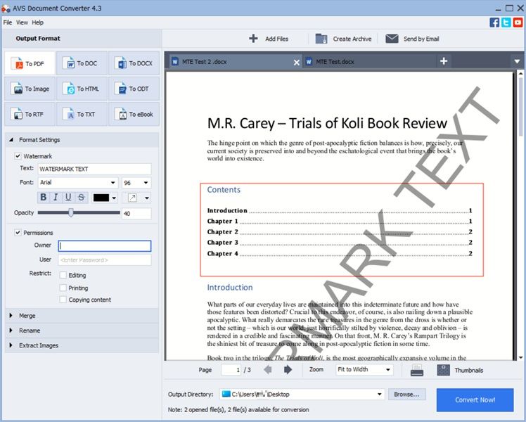Click the Browse... button
Screen dimensions: 526x422
(406, 394)
